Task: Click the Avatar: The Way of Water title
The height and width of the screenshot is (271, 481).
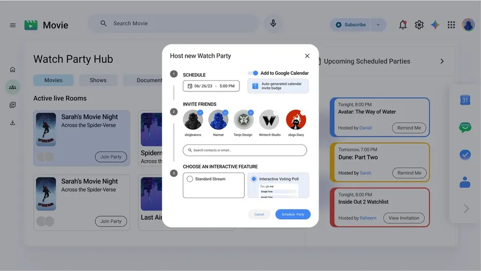Action: 367,112
